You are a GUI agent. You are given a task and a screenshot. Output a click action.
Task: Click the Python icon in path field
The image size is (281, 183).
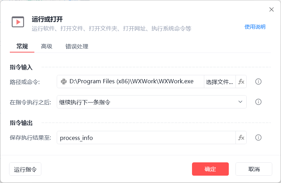tap(64, 82)
